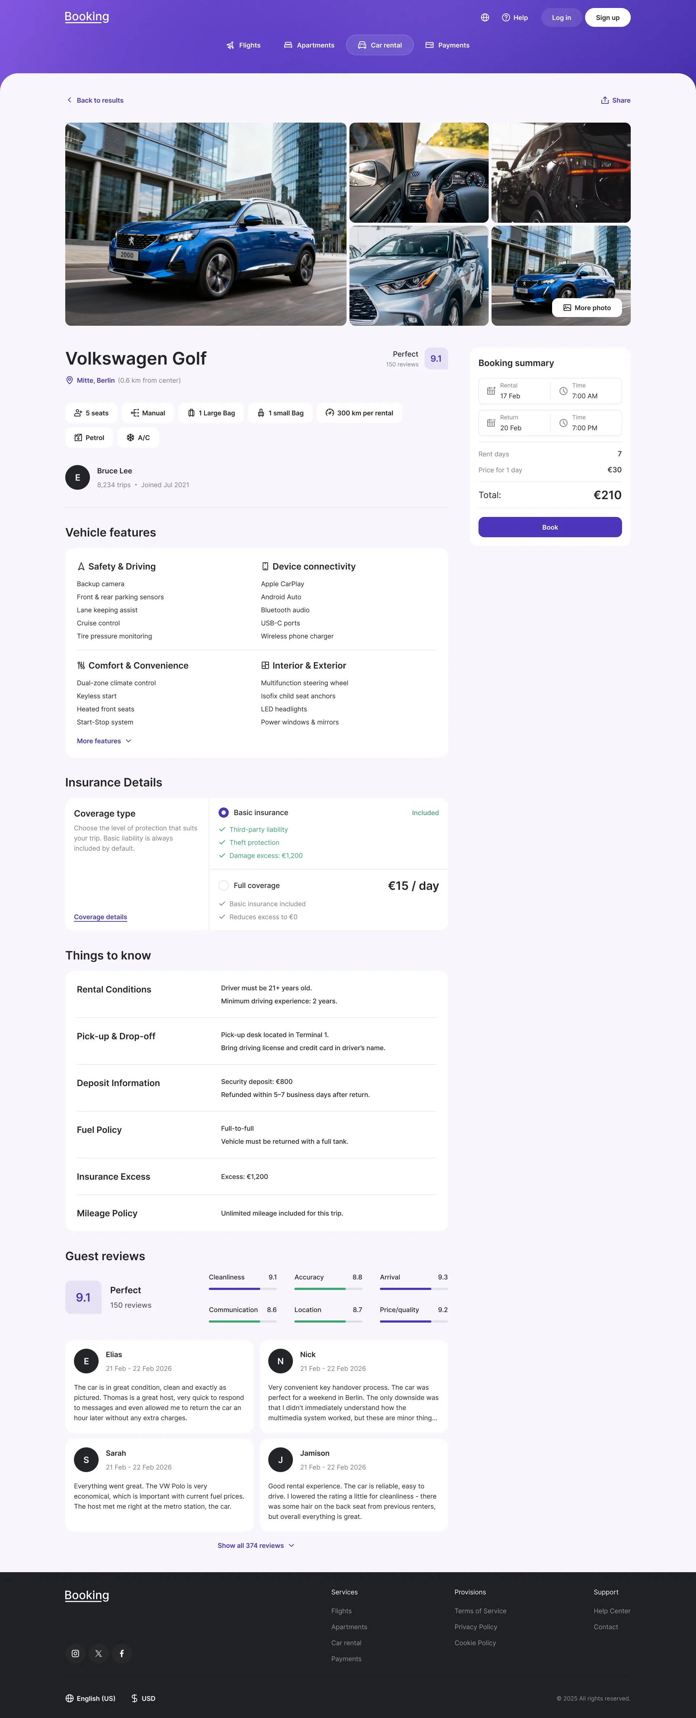Image resolution: width=696 pixels, height=1718 pixels.
Task: Open the Instagram social icon in footer
Action: pos(75,1653)
